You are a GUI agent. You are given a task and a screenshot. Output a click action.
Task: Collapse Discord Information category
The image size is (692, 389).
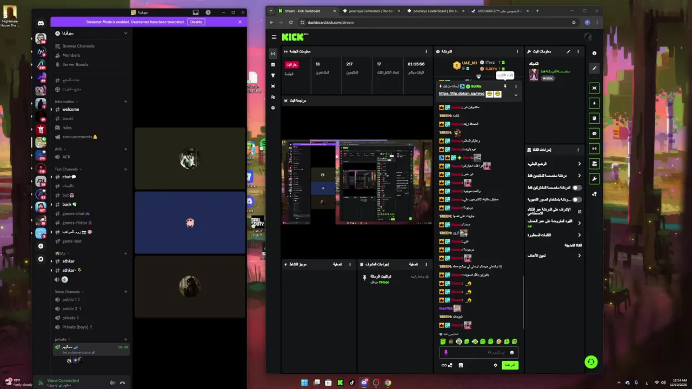pos(66,102)
